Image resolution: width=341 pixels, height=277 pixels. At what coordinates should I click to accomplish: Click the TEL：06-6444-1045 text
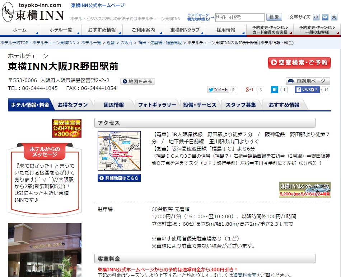pyautogui.click(x=33, y=88)
